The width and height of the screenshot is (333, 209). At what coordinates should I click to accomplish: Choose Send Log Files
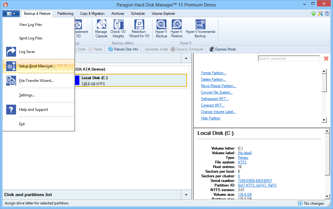click(39, 38)
